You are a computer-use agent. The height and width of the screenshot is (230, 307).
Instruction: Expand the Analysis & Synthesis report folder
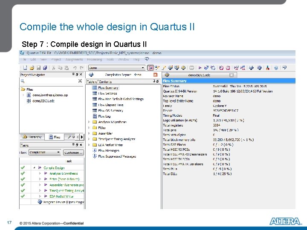[89, 122]
